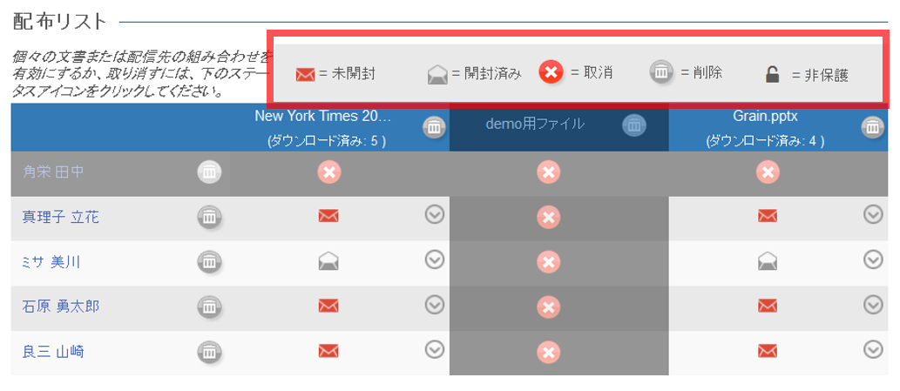Toggle opened envelope for ミサ 美川 Grain.pptx
900x391 pixels.
click(x=767, y=260)
